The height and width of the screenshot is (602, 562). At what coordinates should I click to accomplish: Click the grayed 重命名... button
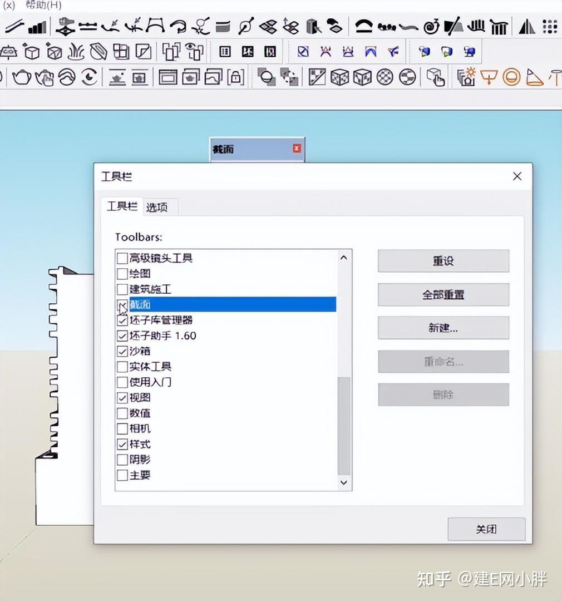pyautogui.click(x=443, y=362)
